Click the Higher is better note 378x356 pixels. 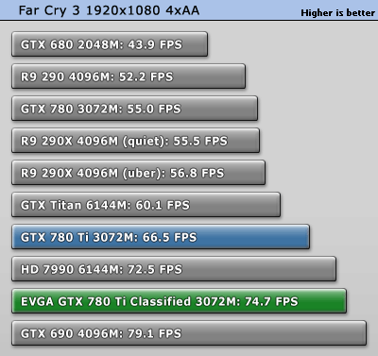point(337,13)
